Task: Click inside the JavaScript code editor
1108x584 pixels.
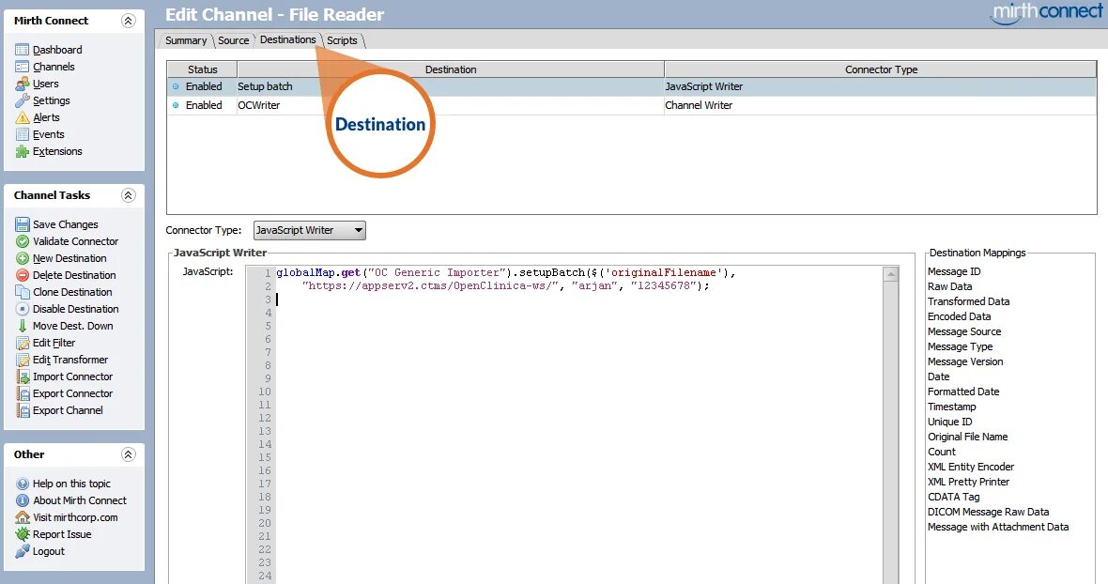Action: [x=579, y=423]
